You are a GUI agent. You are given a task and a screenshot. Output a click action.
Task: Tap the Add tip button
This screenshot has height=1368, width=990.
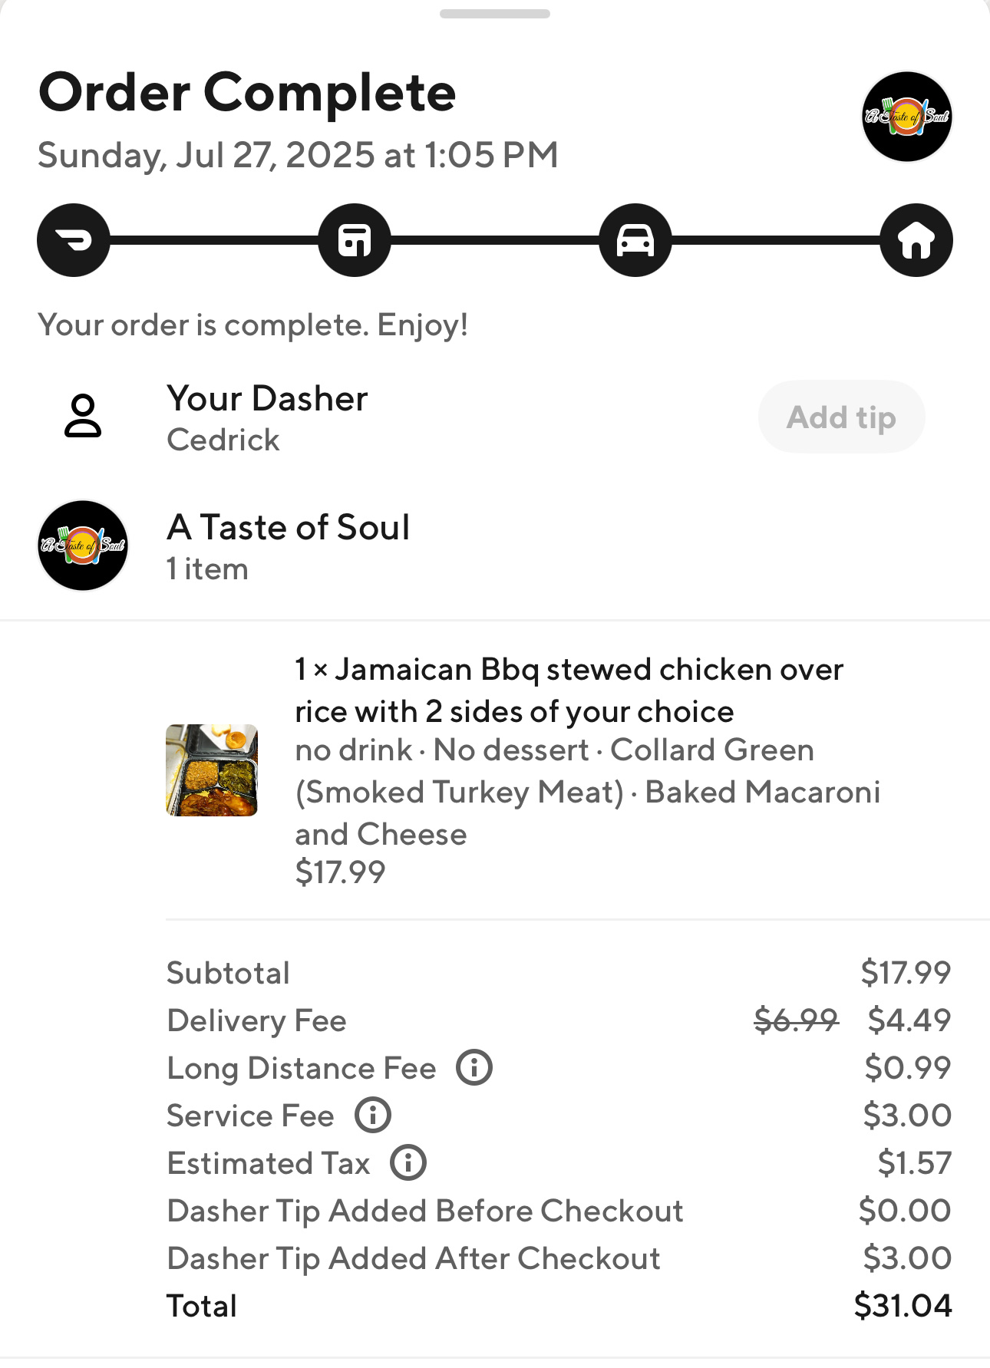(x=841, y=417)
